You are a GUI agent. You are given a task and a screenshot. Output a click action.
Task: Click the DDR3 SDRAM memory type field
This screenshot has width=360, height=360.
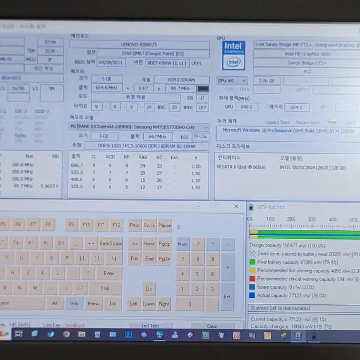tap(181, 80)
